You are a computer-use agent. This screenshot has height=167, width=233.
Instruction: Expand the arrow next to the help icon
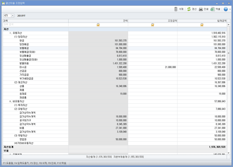[x=230, y=9]
